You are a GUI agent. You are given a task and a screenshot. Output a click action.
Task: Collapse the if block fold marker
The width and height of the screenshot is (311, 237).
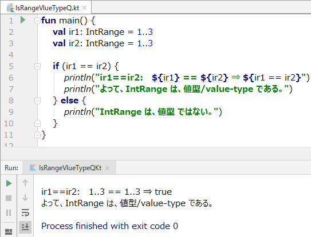(37, 66)
